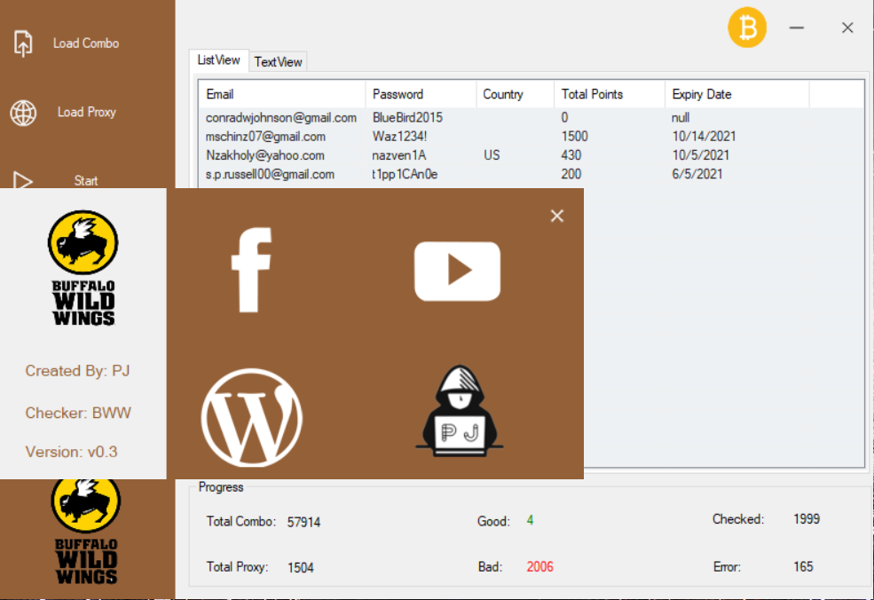Click the Load Combo upload icon
This screenshot has height=600, width=874.
[23, 43]
